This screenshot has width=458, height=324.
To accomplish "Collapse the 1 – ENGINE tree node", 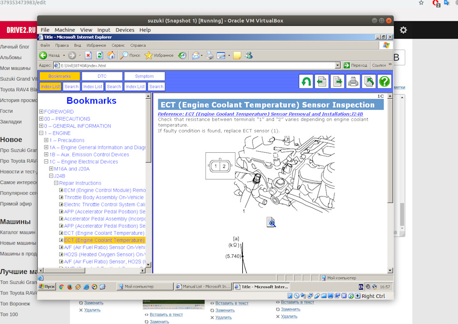I will (42, 133).
